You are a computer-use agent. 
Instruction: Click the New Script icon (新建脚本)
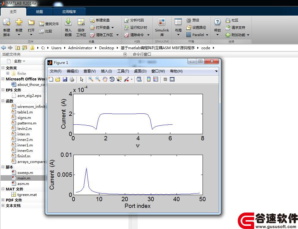pos(7,22)
